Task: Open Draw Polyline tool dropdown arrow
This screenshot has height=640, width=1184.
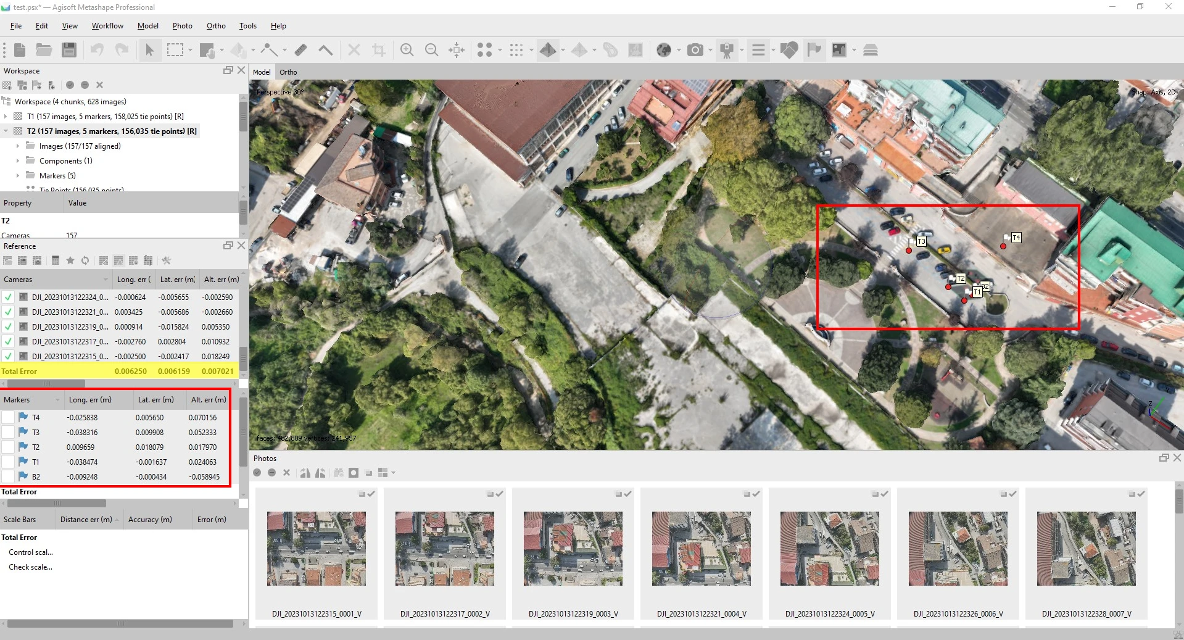Action: click(284, 50)
